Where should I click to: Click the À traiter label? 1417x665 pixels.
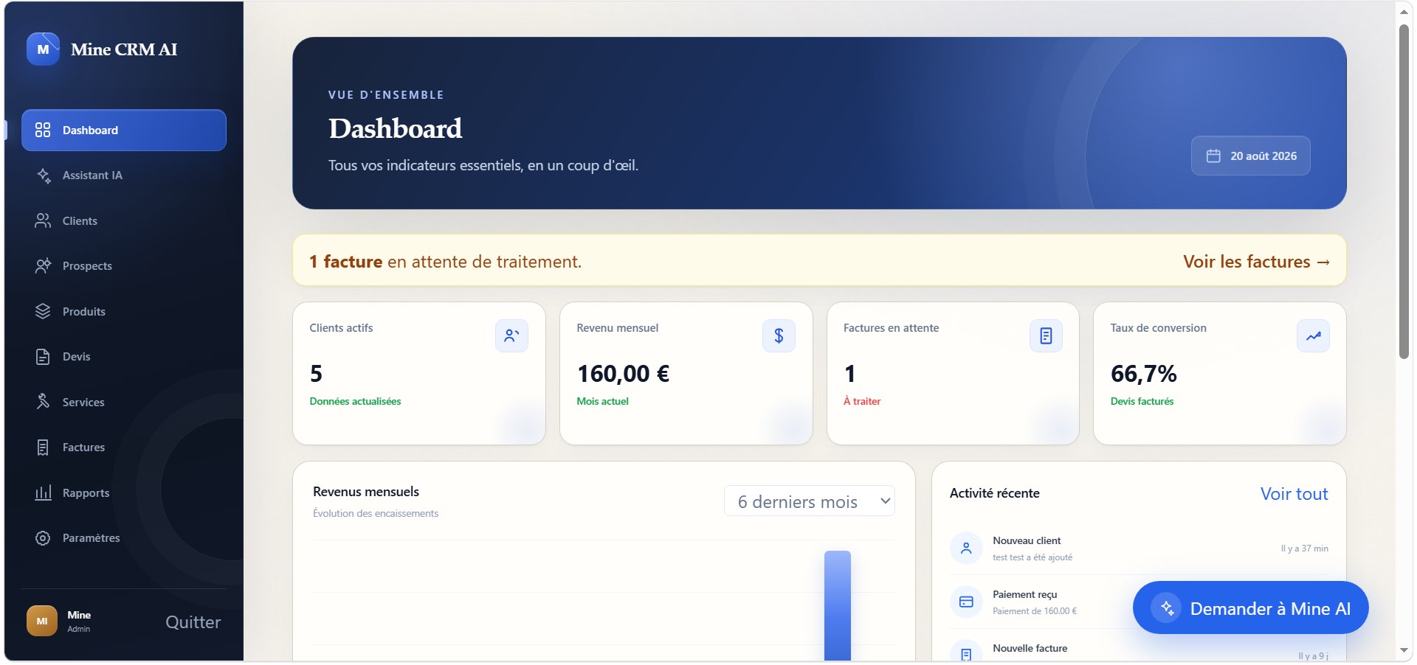(x=862, y=402)
